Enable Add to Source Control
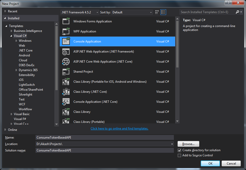Screen dimensions: 246x170 tap(180, 155)
